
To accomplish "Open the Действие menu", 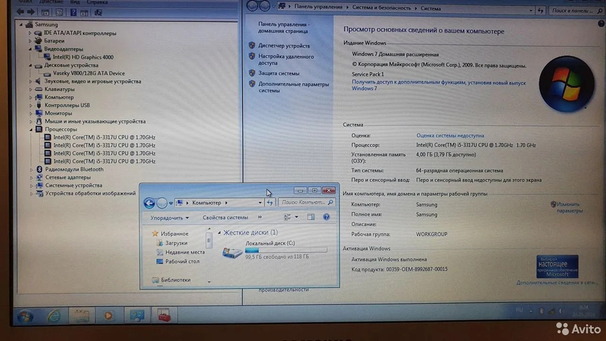I will pos(51,2).
